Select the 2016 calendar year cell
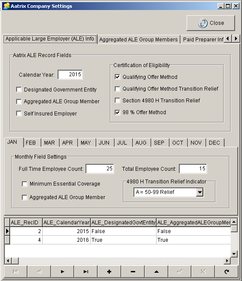 click(66, 240)
